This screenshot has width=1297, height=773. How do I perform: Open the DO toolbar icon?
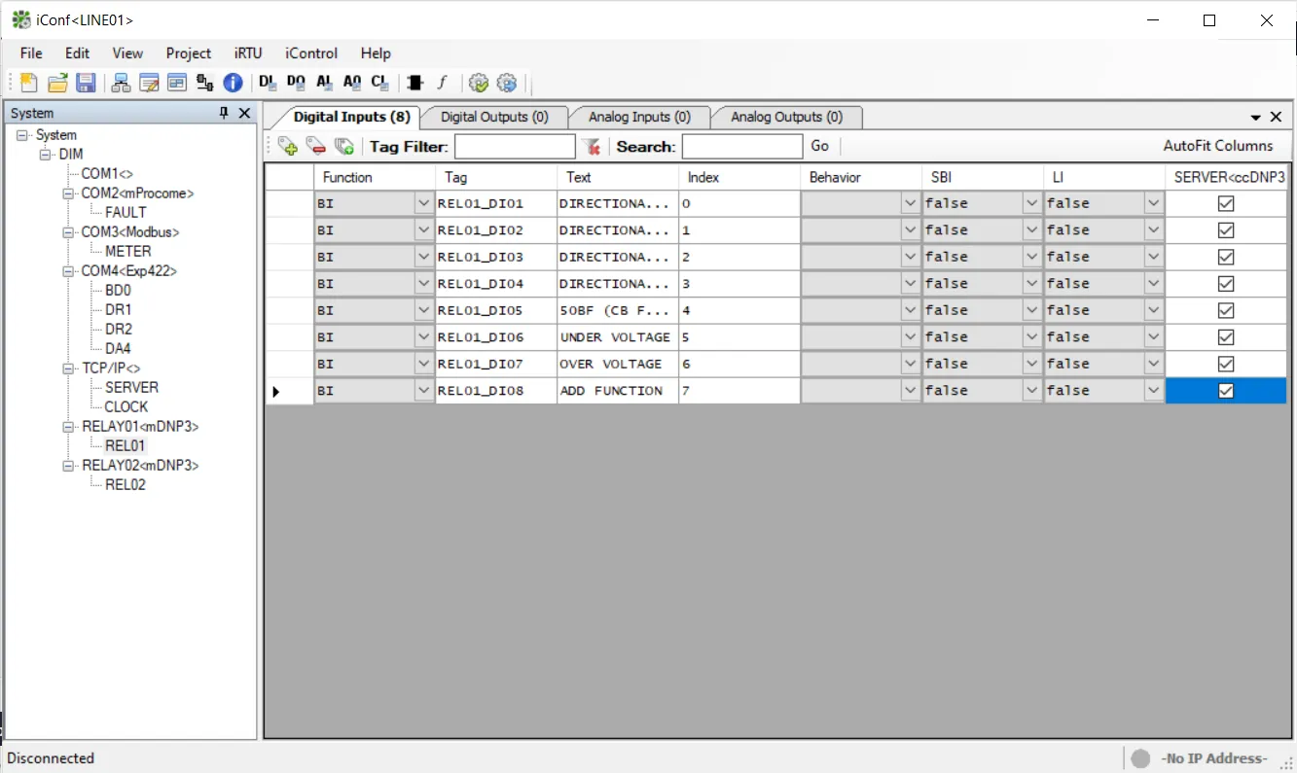296,83
